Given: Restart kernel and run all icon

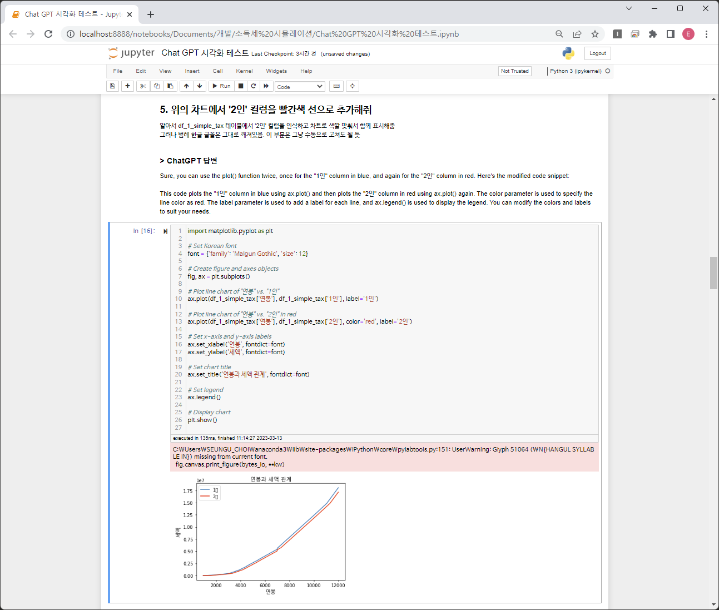Looking at the screenshot, I should pos(266,86).
